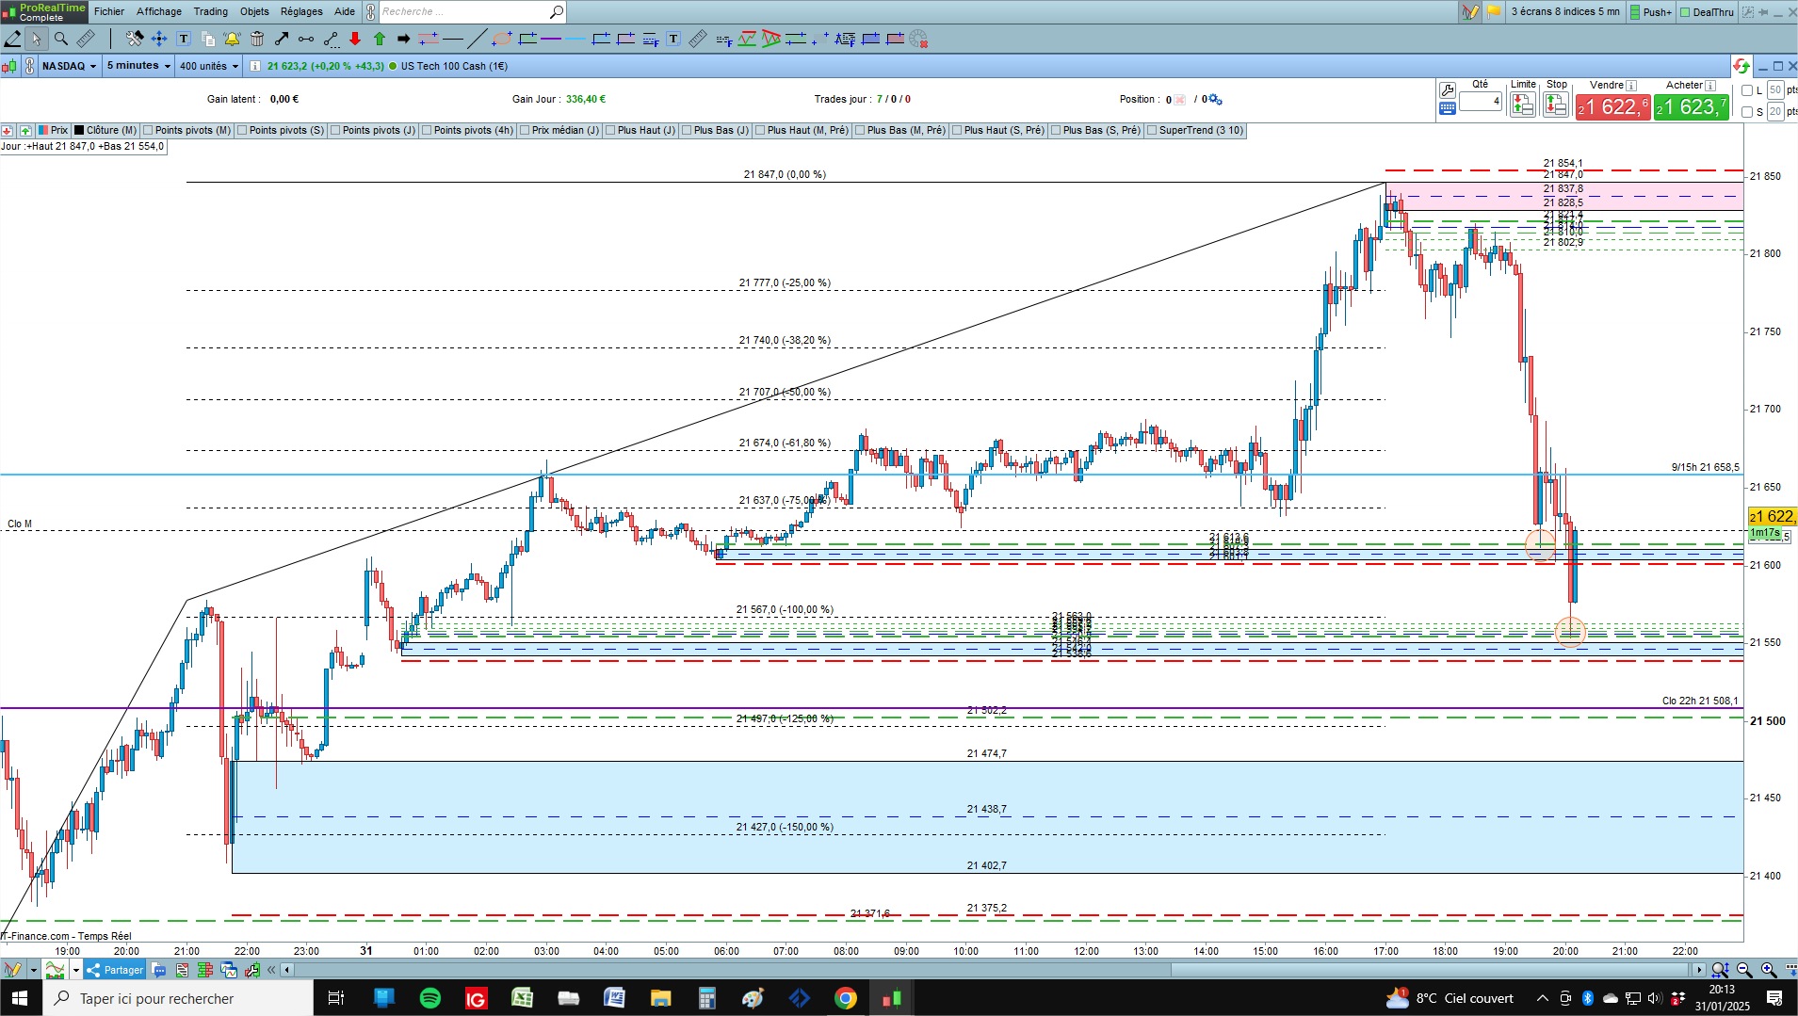
Task: Select the red down arrow marker
Action: point(355,39)
